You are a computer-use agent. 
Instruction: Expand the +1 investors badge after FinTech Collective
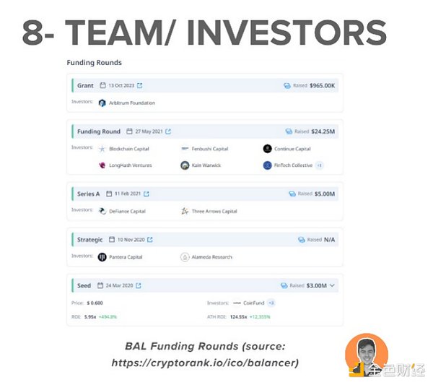click(320, 165)
